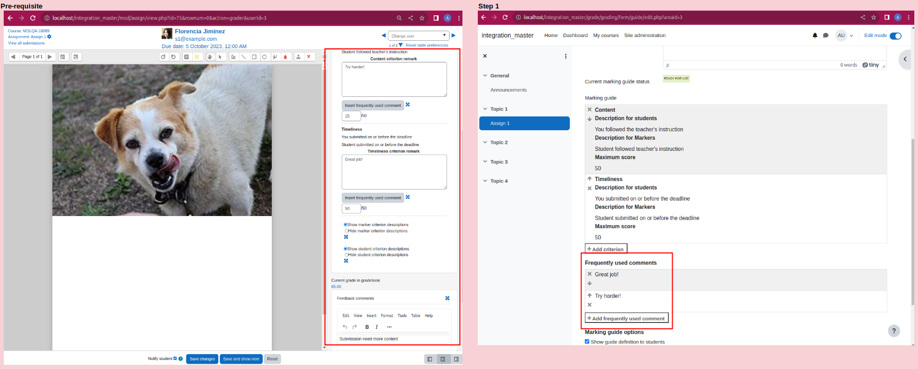Rotate page right in the annotator toolbar

pos(173,57)
